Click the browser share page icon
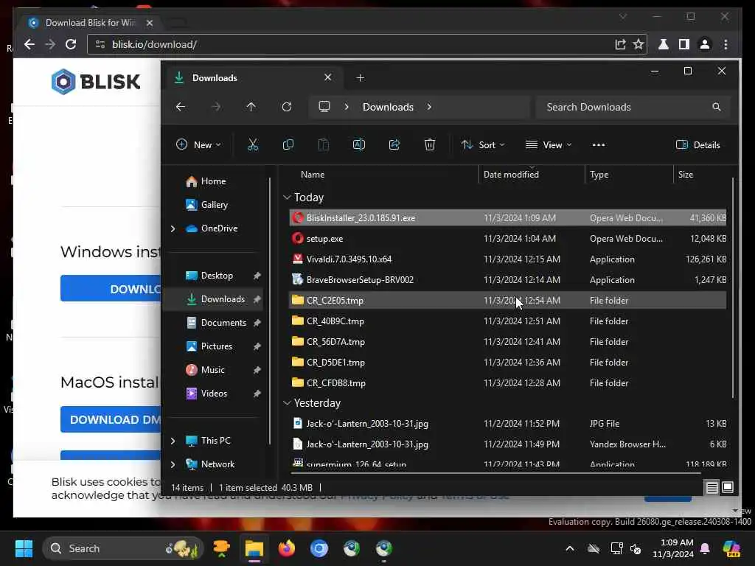 (620, 44)
